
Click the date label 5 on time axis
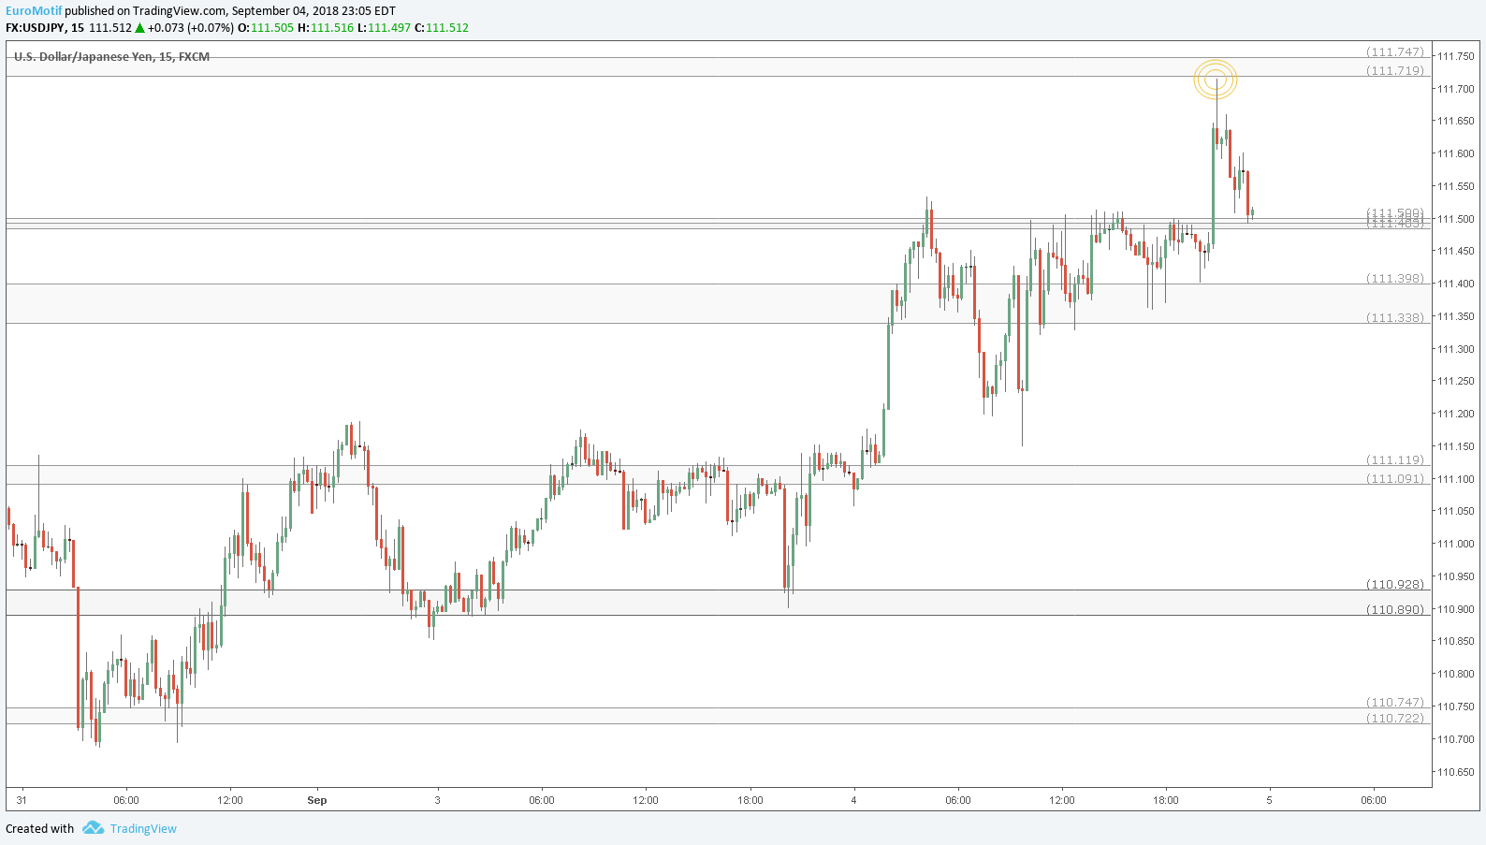click(1270, 800)
